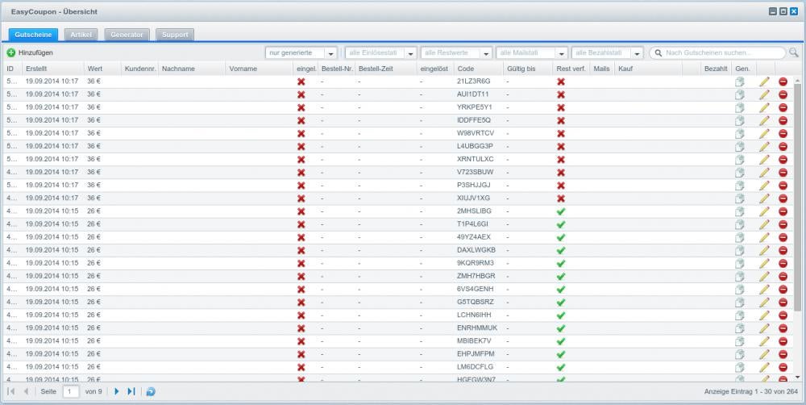Sort by the Gültig bis column header

(x=529, y=69)
